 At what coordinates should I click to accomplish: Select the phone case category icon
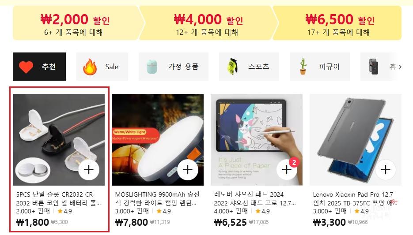[373, 67]
